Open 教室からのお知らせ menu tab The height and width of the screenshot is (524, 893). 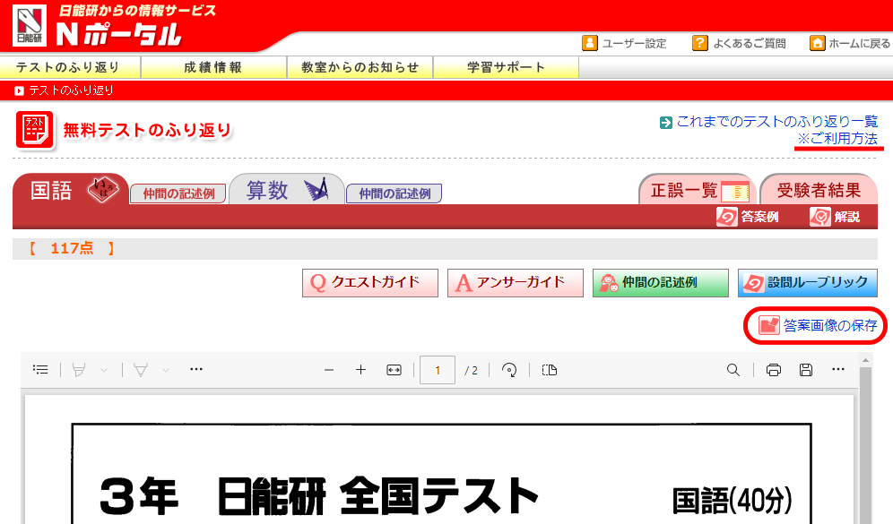[360, 67]
